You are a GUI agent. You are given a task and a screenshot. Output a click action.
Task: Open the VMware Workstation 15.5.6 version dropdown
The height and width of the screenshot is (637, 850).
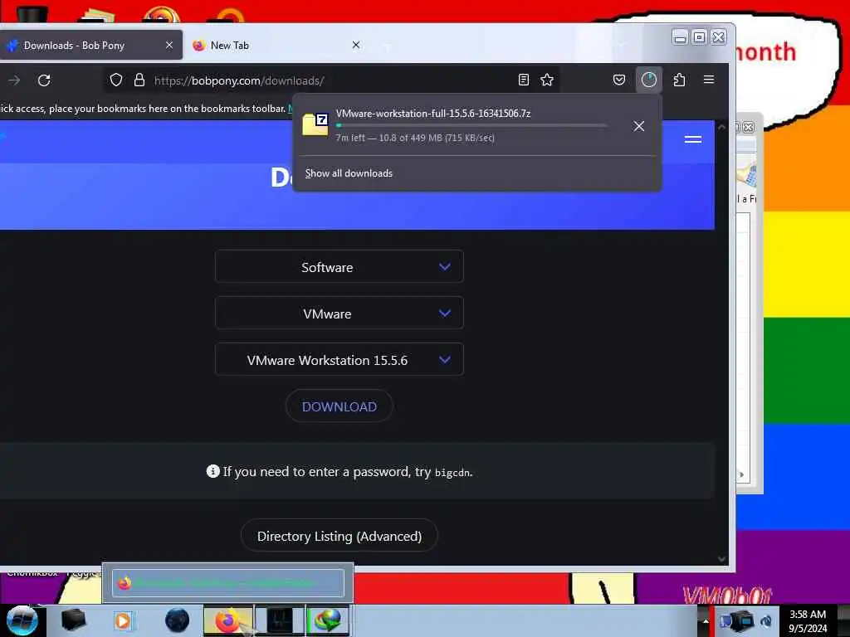[340, 360]
